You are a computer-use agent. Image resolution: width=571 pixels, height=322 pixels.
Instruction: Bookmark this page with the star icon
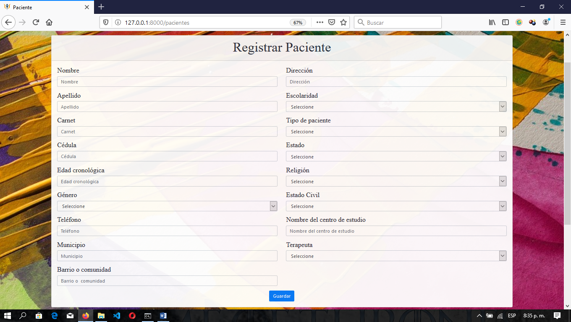(x=343, y=23)
